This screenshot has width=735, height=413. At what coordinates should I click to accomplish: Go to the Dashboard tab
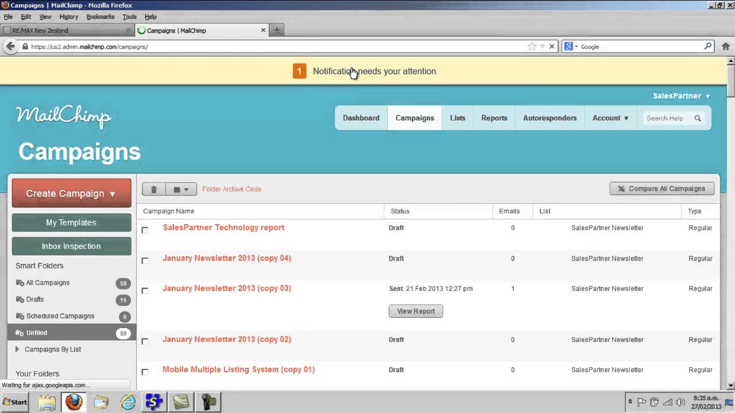tap(361, 118)
